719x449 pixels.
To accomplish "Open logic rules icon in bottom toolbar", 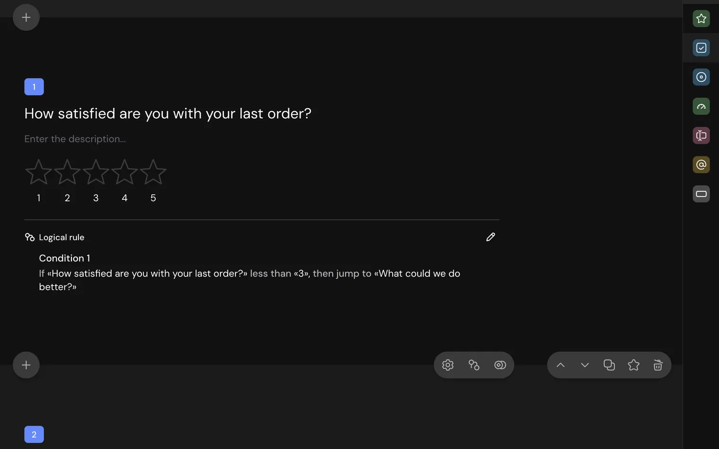I will coord(474,365).
